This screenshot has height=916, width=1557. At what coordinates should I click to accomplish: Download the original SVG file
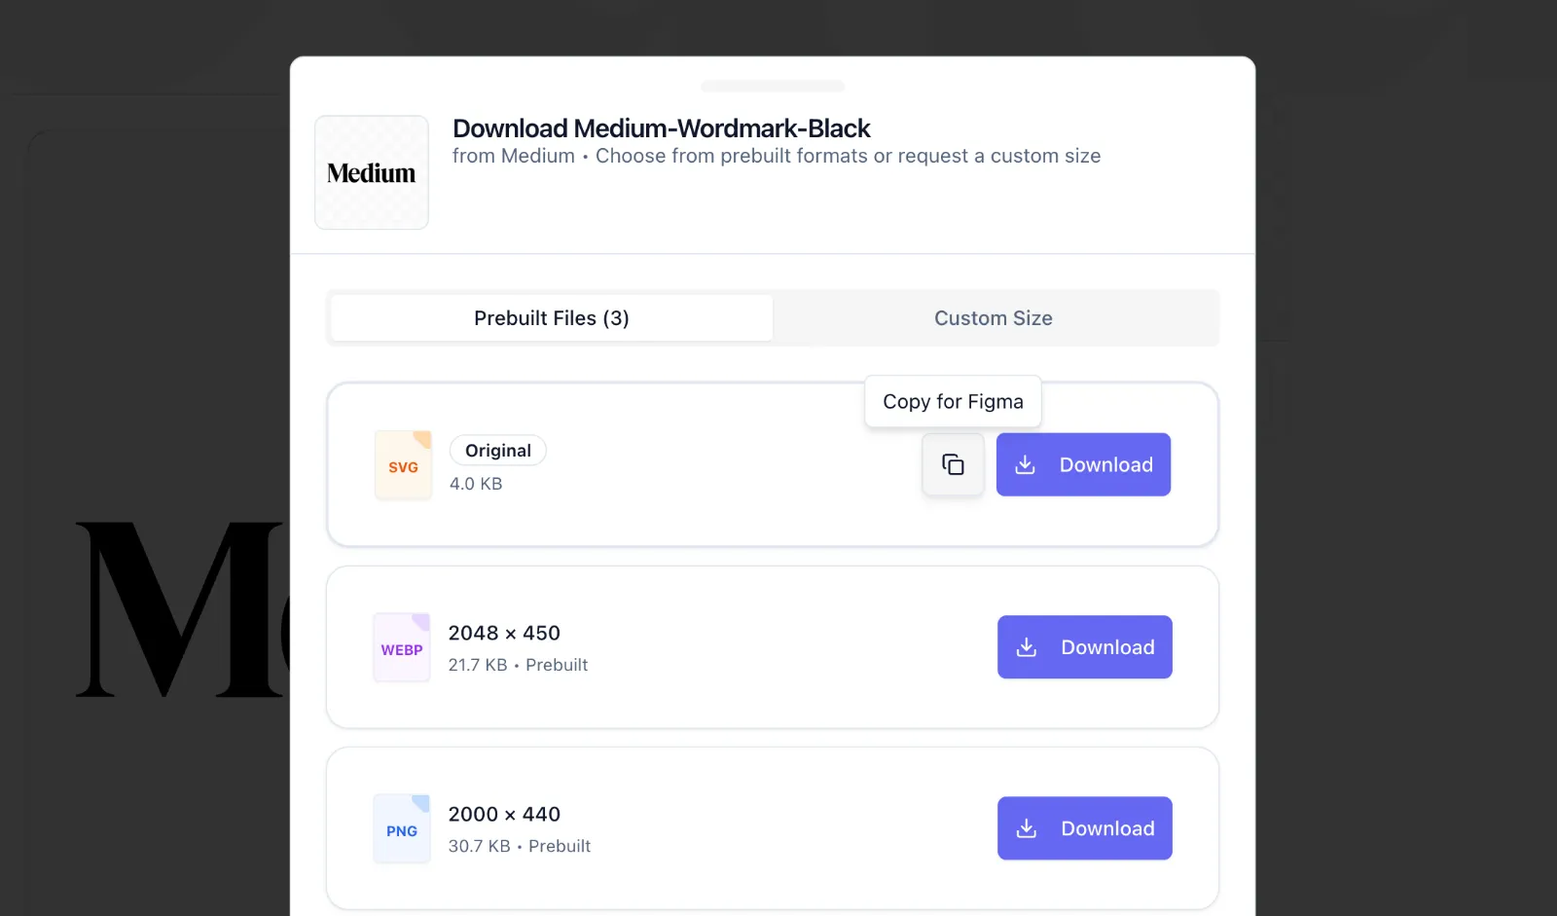(x=1083, y=464)
